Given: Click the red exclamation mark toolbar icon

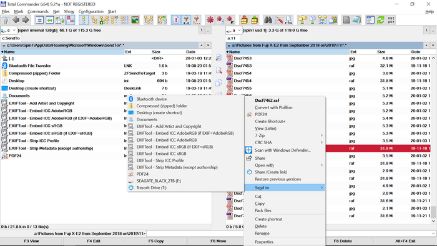Looking at the screenshot, I should [x=175, y=20].
